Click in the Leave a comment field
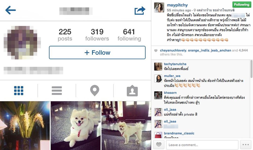 [202, 145]
